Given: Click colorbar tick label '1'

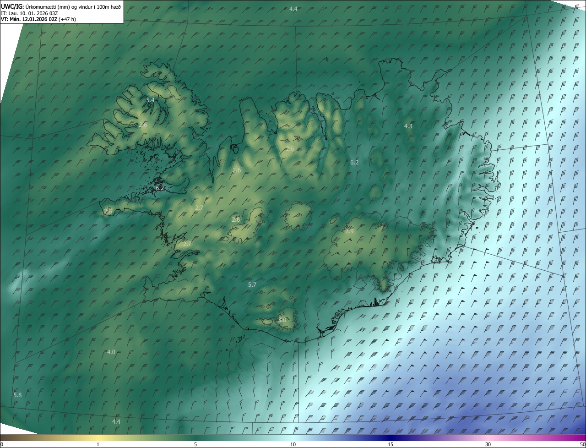Looking at the screenshot, I should [x=98, y=444].
